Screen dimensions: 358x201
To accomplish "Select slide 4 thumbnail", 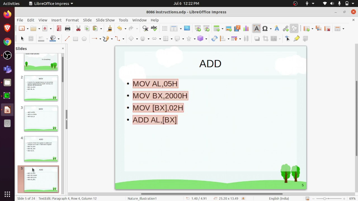I will (41, 149).
